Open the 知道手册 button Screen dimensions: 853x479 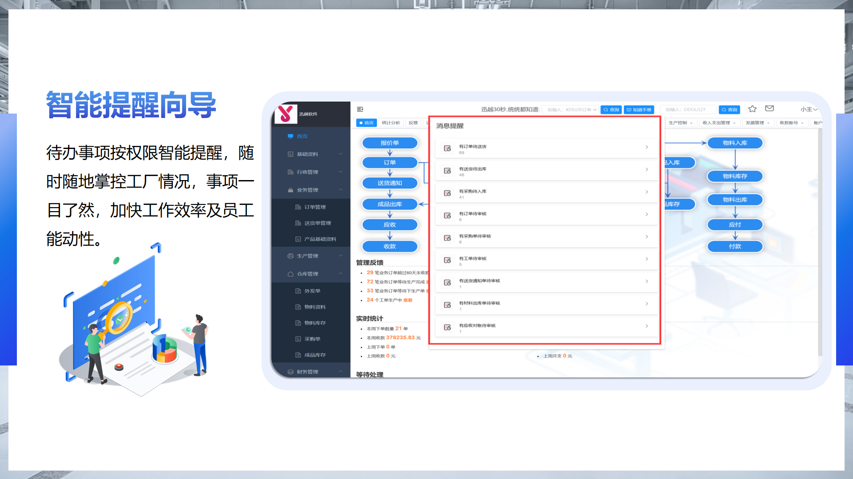639,110
